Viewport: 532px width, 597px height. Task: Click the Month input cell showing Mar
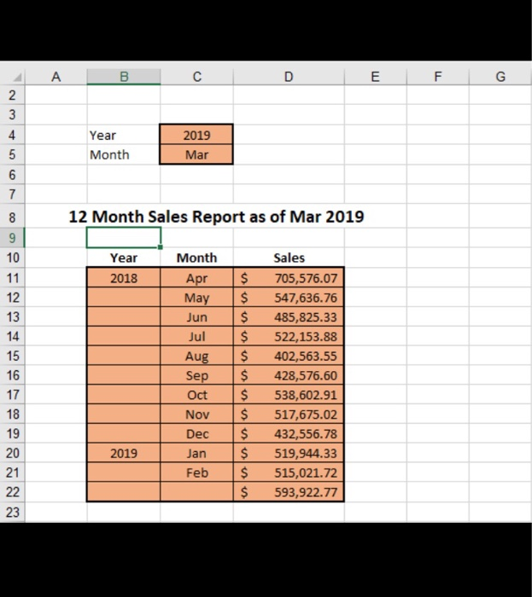click(196, 154)
